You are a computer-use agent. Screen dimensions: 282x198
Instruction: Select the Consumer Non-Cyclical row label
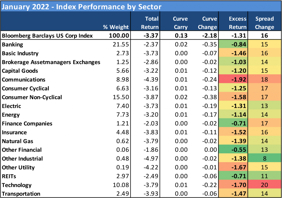[x=32, y=97]
